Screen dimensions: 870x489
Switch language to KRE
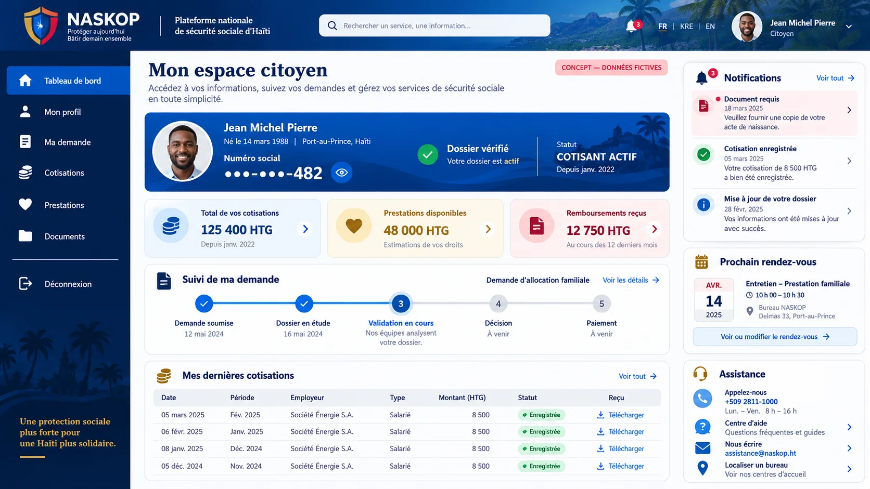click(686, 27)
